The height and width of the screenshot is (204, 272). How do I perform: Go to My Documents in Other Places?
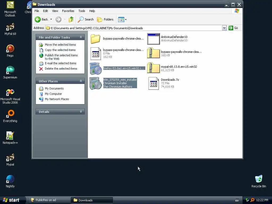[x=54, y=88]
